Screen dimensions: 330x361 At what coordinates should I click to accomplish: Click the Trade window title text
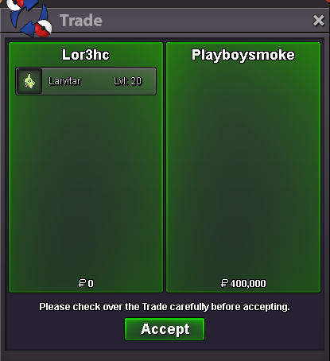[x=81, y=21]
